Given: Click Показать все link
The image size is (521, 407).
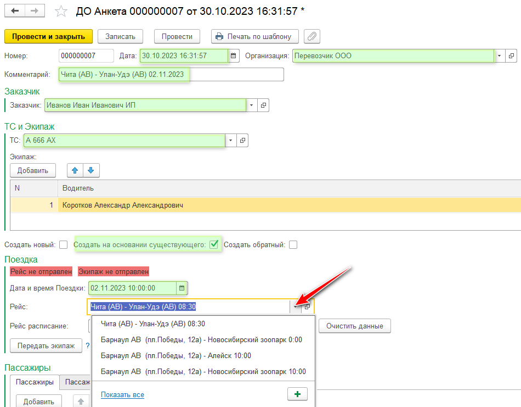Looking at the screenshot, I should [x=122, y=394].
